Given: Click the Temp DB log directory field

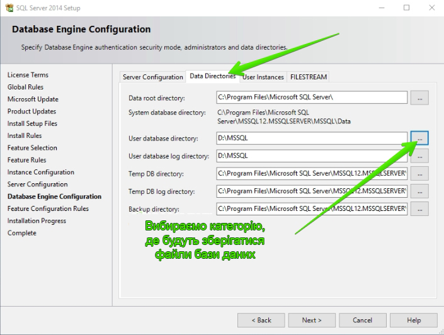Looking at the screenshot, I should [x=312, y=191].
